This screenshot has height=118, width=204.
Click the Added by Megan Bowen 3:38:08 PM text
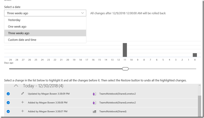(x=48, y=103)
